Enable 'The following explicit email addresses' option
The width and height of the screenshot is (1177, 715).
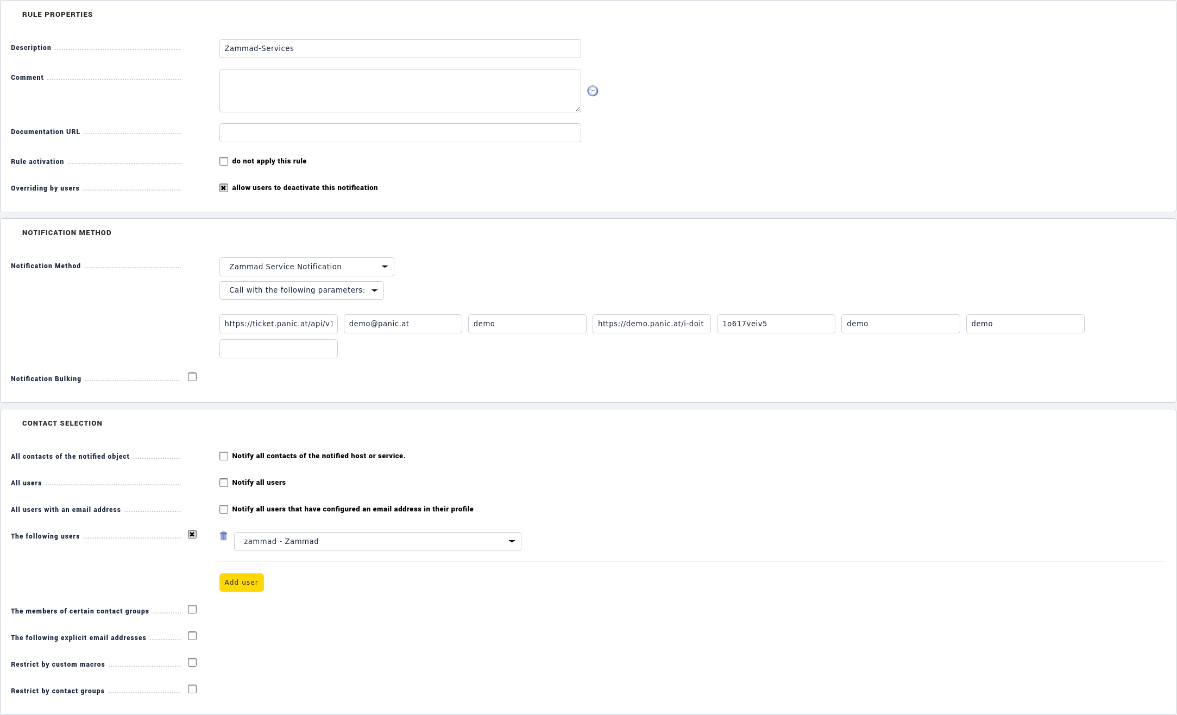click(x=192, y=636)
